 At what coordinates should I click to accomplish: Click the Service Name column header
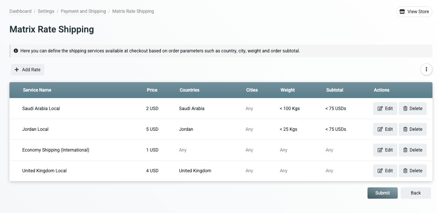37,90
